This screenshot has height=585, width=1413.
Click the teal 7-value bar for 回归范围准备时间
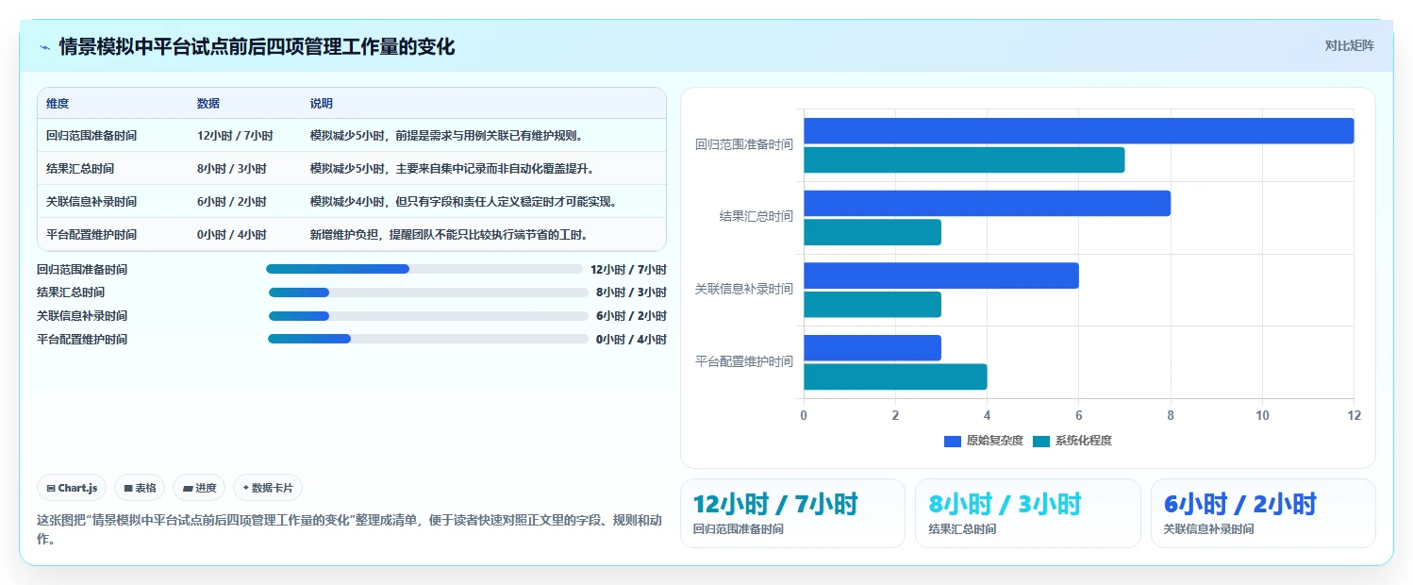click(964, 160)
